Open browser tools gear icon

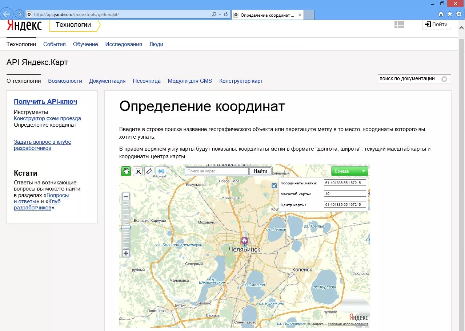(459, 14)
